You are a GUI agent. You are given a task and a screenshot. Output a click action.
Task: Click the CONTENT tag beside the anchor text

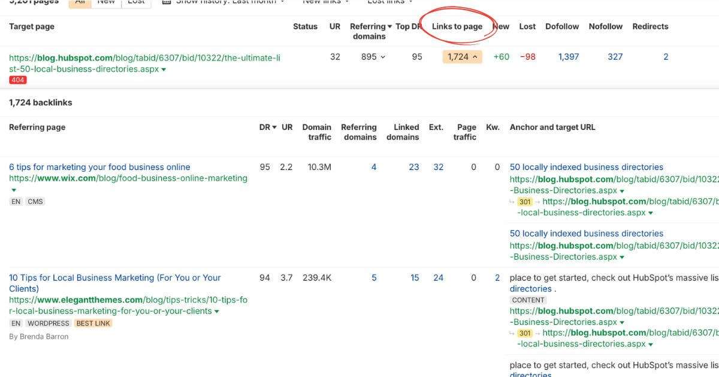[527, 299]
